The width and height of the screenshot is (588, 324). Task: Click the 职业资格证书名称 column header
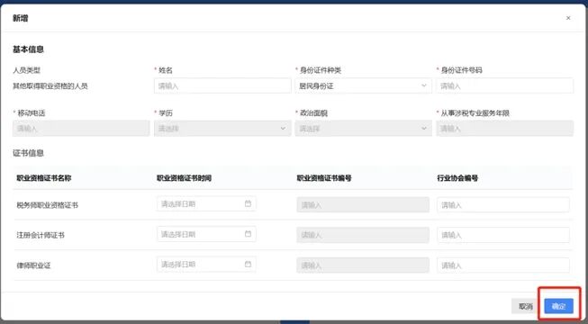(x=44, y=178)
